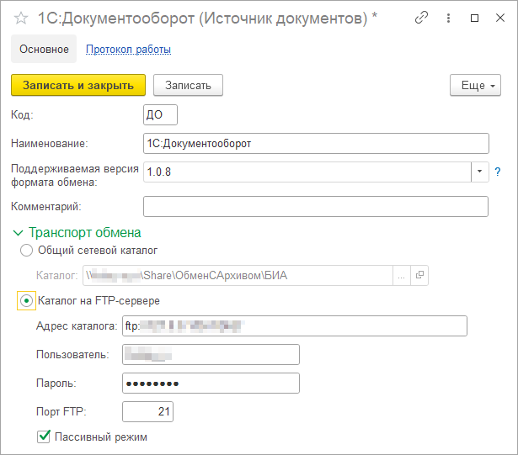The width and height of the screenshot is (518, 455).
Task: Select the Каталог на FTP-сервере option
Action: (26, 300)
